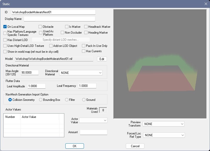
Task: Click into the Display Name field
Action: tap(59, 19)
